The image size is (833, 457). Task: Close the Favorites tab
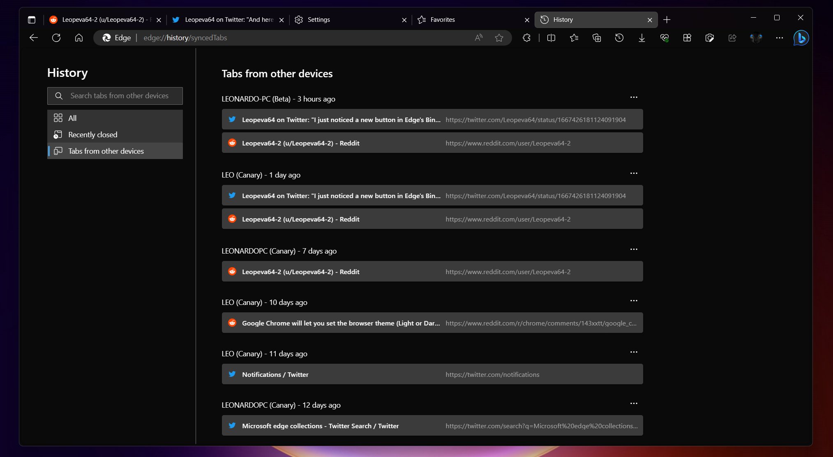(x=527, y=20)
